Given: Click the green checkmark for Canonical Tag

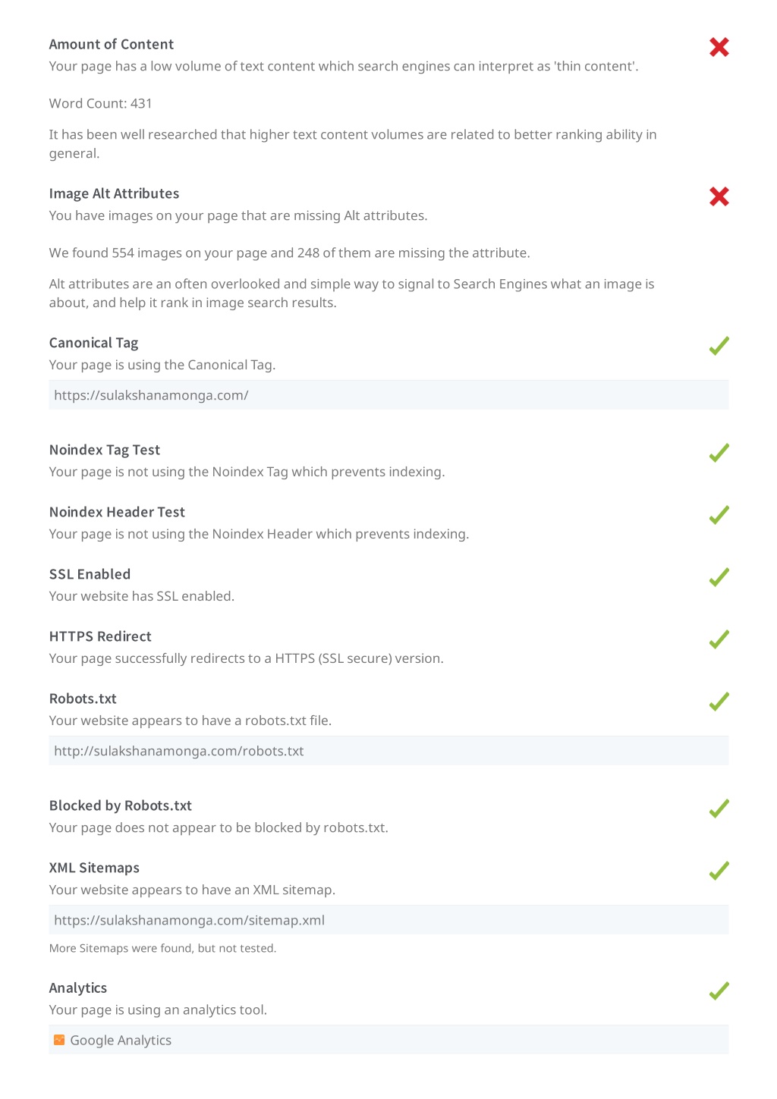Looking at the screenshot, I should (719, 346).
